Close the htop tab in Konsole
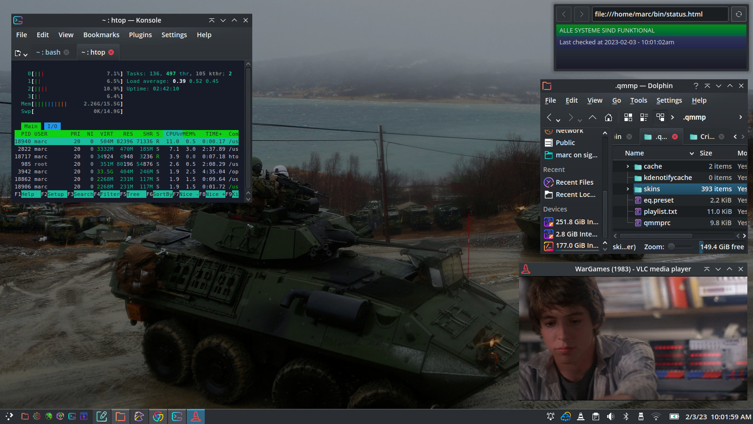753x424 pixels. tap(111, 52)
